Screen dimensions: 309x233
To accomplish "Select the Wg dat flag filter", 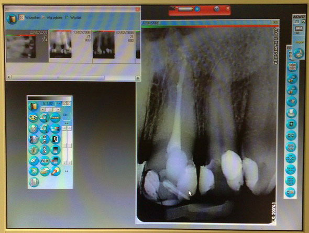I will pos(73,17).
